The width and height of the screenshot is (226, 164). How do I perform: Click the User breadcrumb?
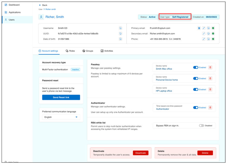(41, 9)
